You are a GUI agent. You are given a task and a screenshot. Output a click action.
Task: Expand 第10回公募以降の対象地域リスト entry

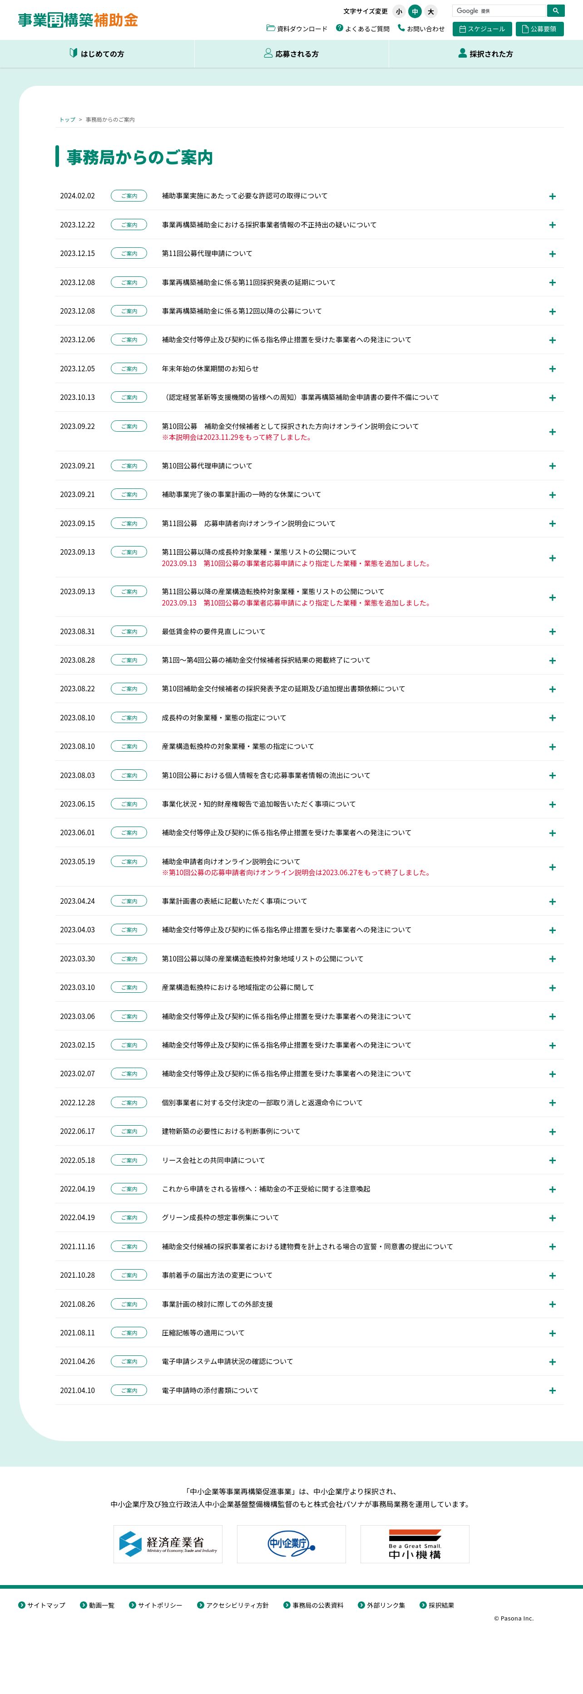552,960
